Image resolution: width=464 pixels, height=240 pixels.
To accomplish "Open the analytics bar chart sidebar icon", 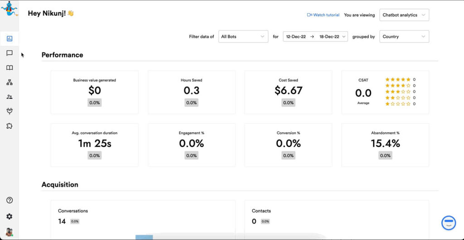I will [10, 38].
